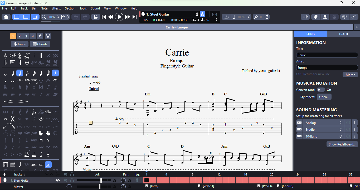Viewport: 360px width, 190px height.
Task: Select the half note duration
Action: pyautogui.click(x=13, y=73)
